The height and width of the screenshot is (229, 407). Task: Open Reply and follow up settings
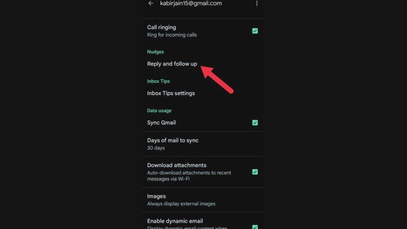(203, 64)
